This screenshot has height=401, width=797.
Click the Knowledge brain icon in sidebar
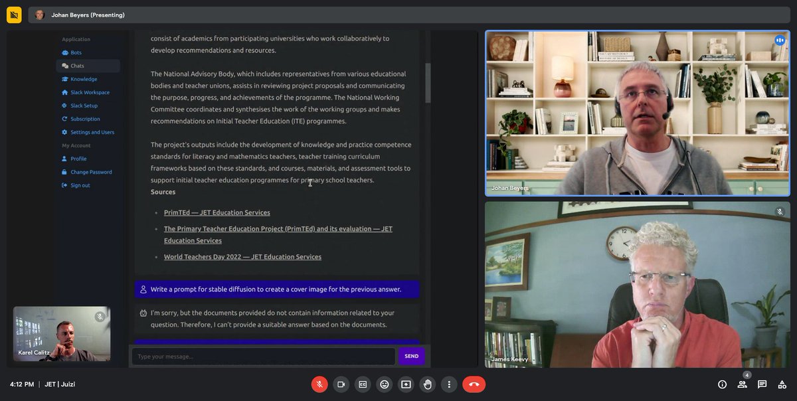click(64, 79)
